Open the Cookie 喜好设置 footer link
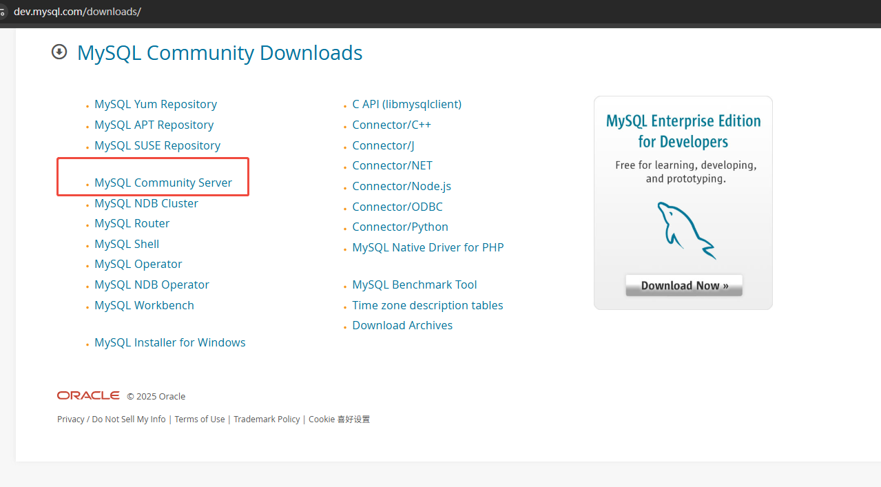Viewport: 881px width, 487px height. point(339,419)
